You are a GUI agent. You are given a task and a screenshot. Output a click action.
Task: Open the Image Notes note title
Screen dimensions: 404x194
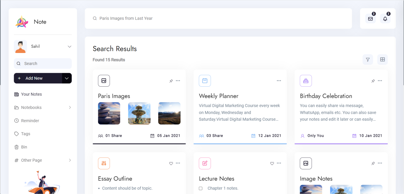(316, 179)
